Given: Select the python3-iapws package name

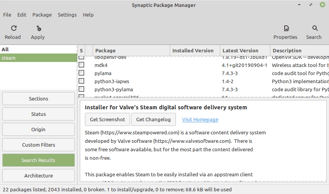Looking at the screenshot, I should (112, 82).
